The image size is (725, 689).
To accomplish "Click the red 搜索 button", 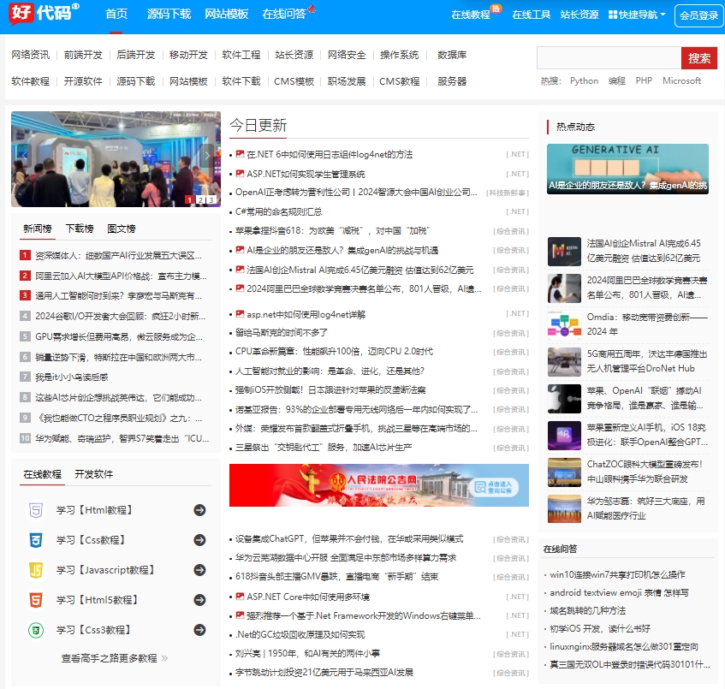I will coord(698,58).
